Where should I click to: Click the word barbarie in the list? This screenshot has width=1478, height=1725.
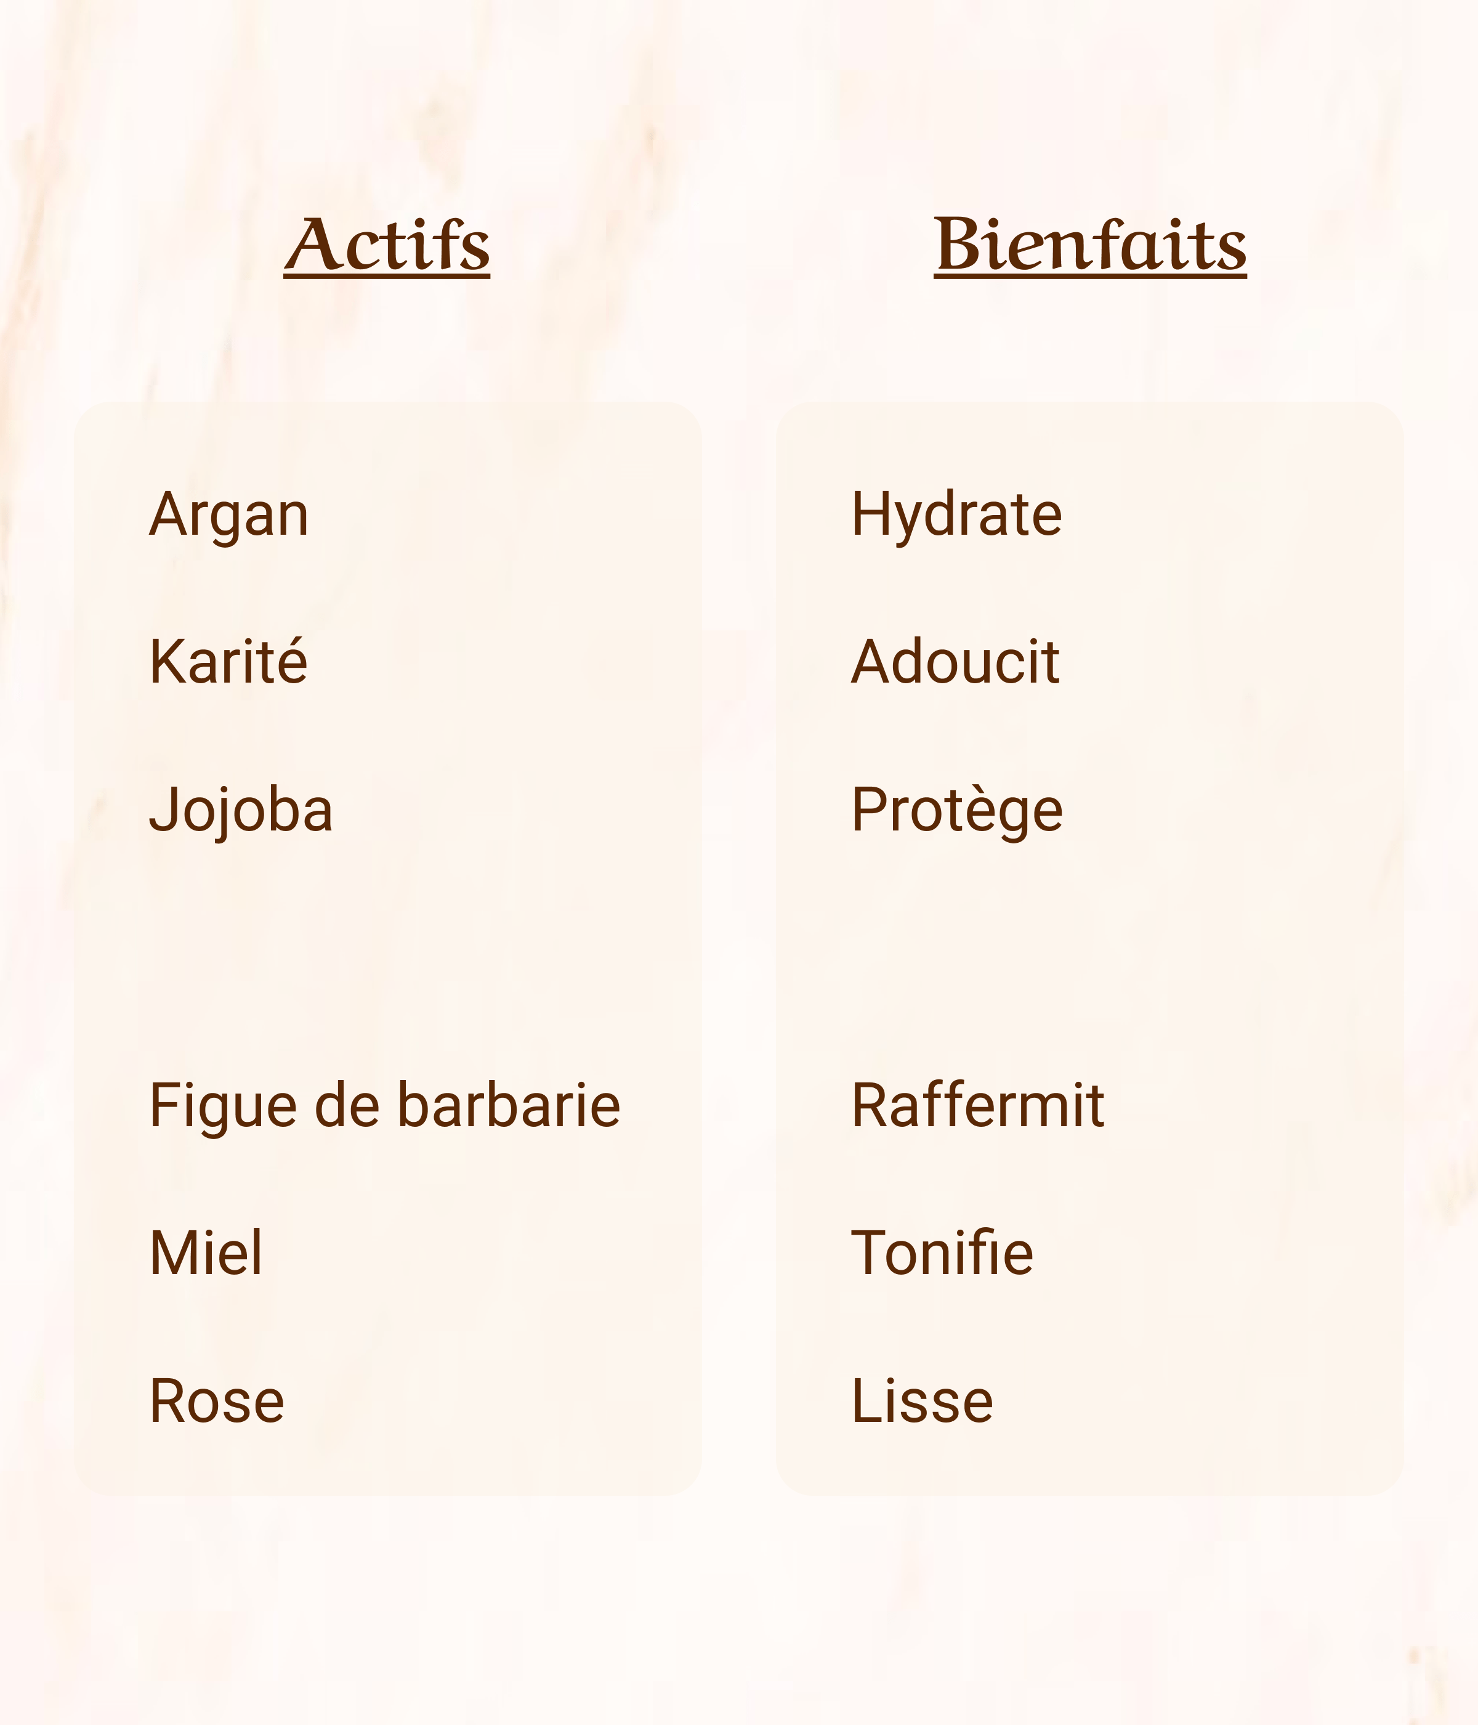pos(507,1106)
